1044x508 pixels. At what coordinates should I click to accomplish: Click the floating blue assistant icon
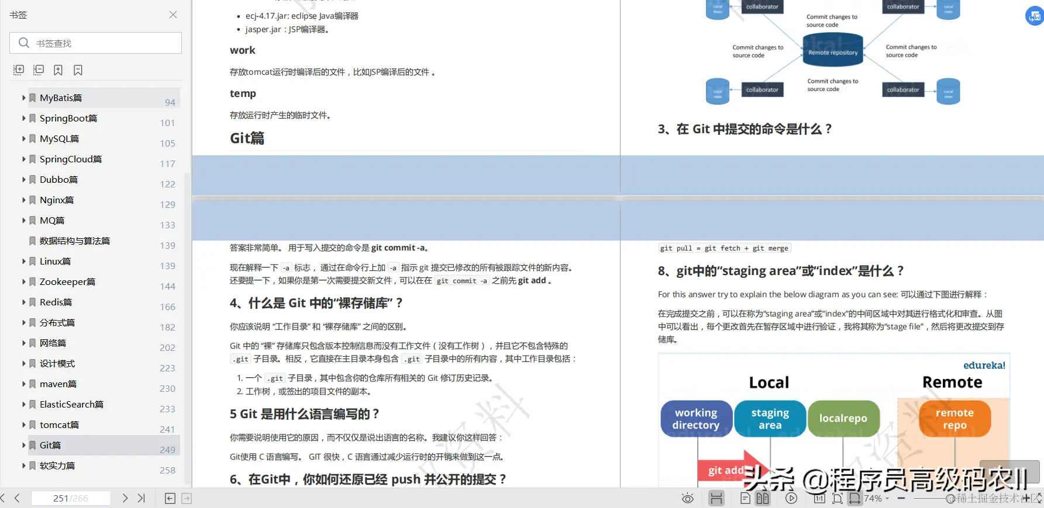point(1035,16)
